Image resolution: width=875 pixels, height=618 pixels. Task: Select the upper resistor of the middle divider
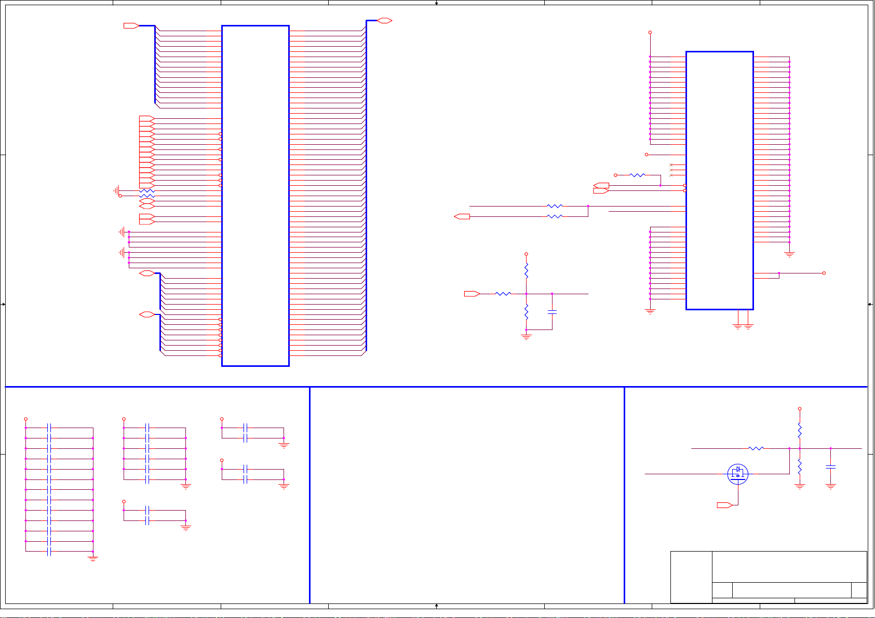click(x=526, y=271)
